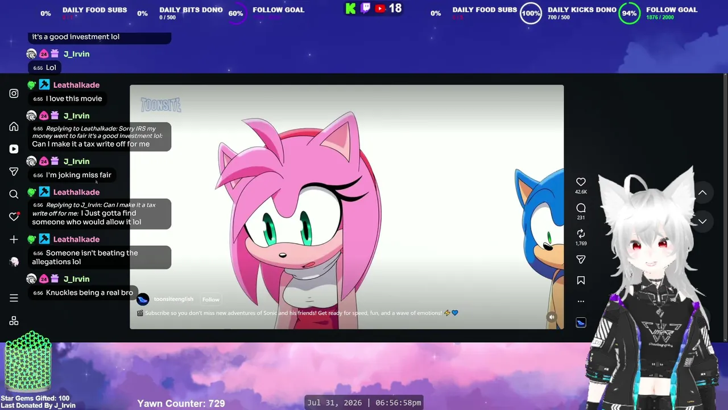The height and width of the screenshot is (410, 728).
Task: Open notifications heart icon in sidebar
Action: click(x=14, y=217)
